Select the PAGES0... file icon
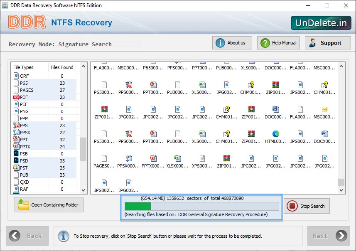This screenshot has height=251, width=356. tap(104, 158)
